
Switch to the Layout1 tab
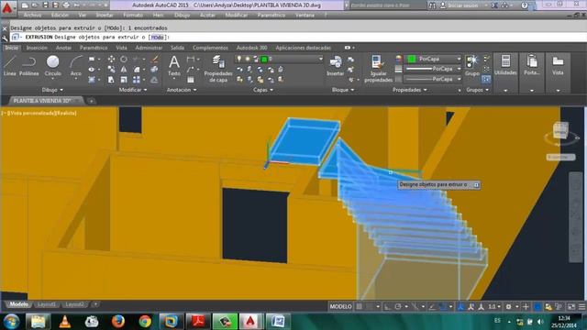47,304
